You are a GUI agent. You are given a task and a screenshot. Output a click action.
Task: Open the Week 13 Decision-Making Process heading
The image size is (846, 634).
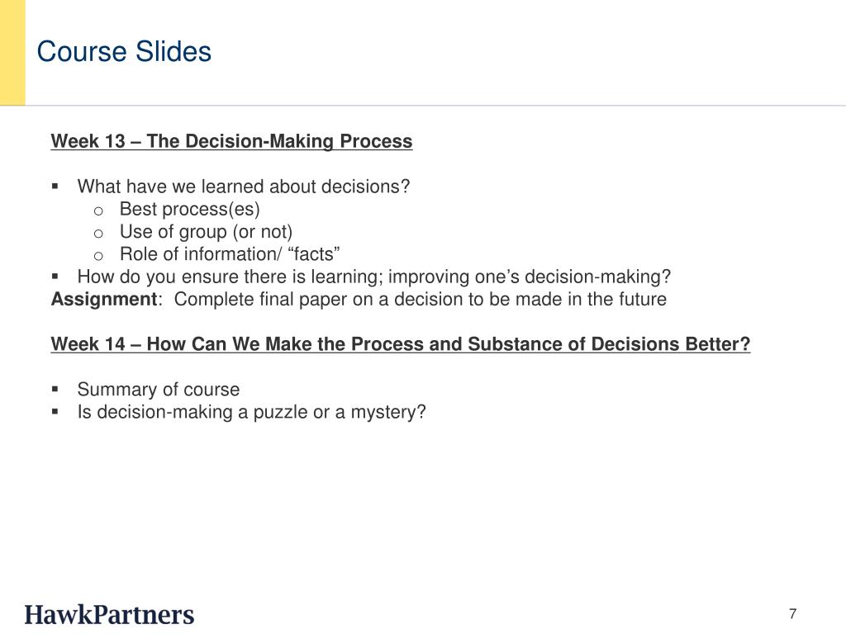pos(231,141)
